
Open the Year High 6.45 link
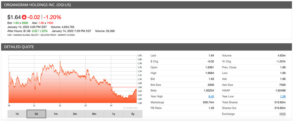(x=211, y=97)
